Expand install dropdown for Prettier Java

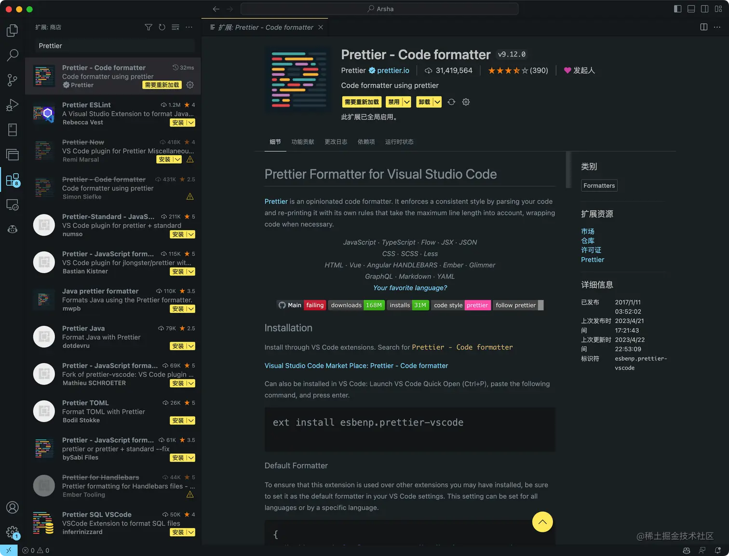click(x=191, y=346)
